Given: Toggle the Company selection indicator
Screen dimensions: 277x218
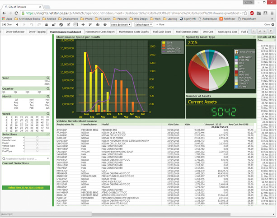Looking at the screenshot, I should tap(37, 137).
